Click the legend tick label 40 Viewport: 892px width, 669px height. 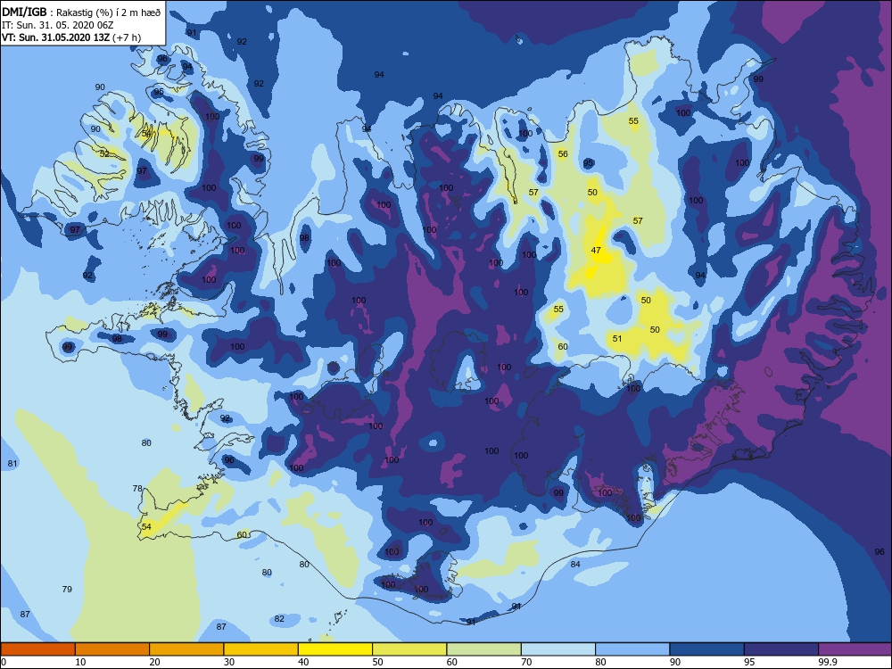304,662
